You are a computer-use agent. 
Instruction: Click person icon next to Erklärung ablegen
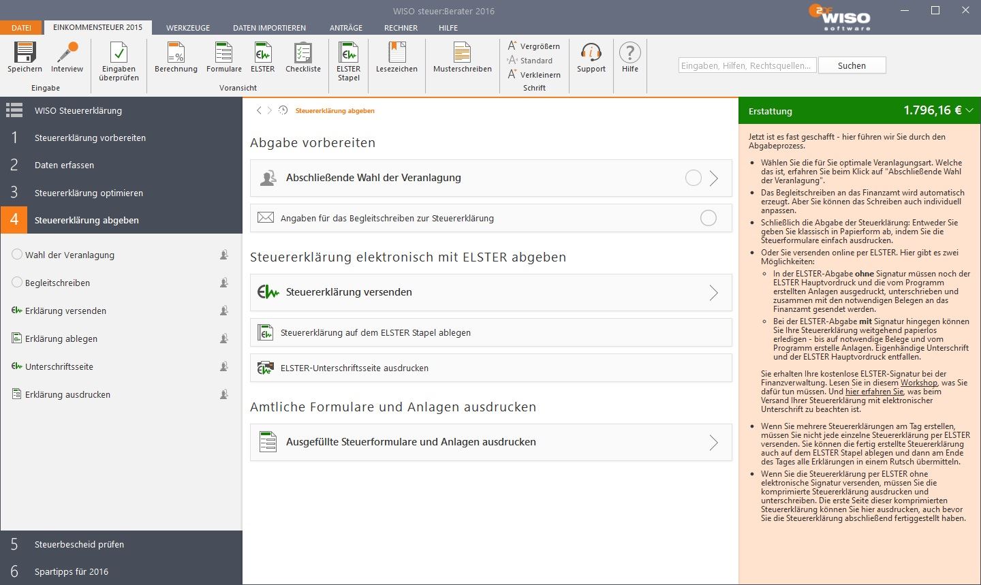224,338
